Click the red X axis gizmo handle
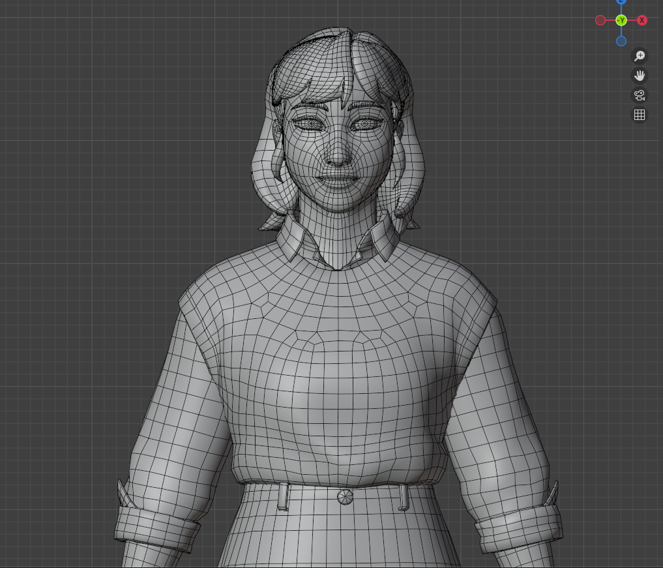Viewport: 663px width, 568px height. (642, 20)
